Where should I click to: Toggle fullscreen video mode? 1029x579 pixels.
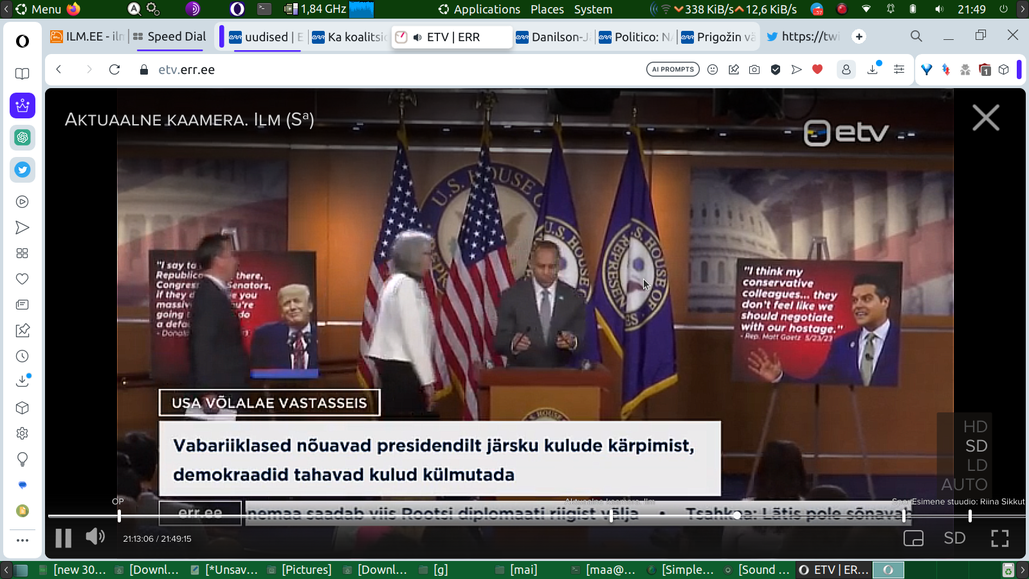(x=999, y=538)
